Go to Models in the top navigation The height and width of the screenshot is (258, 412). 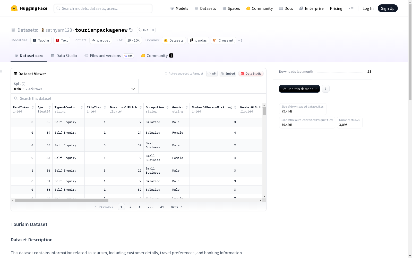pos(179,8)
